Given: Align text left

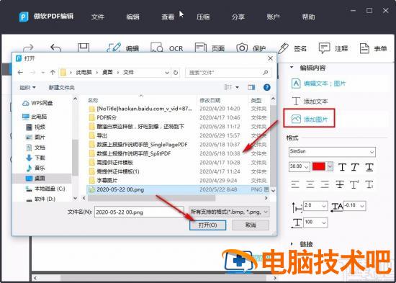Looking at the screenshot, I should 295,184.
